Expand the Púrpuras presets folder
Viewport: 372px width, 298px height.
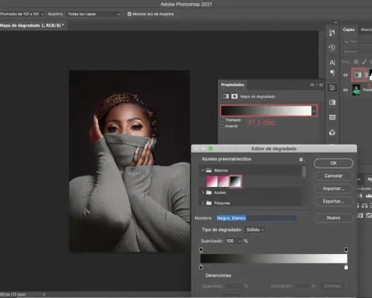(x=203, y=203)
